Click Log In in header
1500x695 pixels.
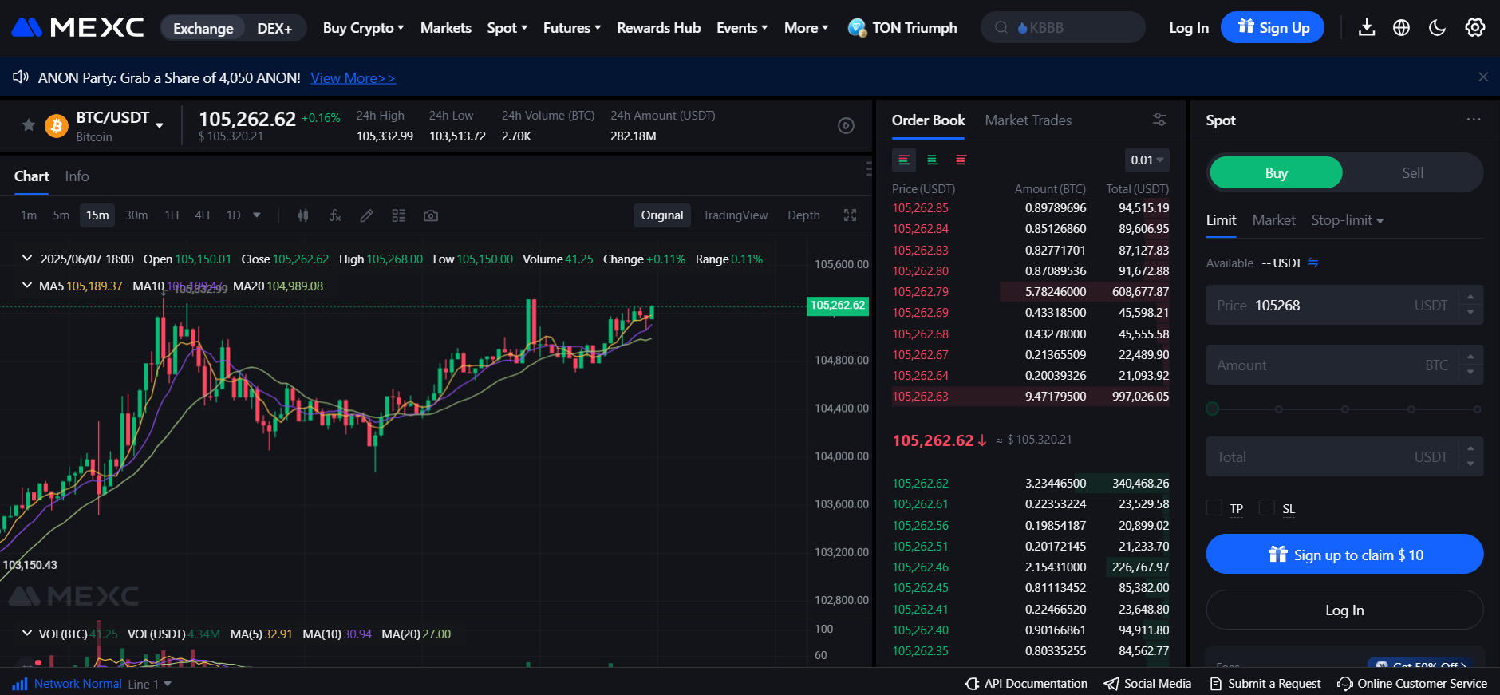coord(1189,28)
